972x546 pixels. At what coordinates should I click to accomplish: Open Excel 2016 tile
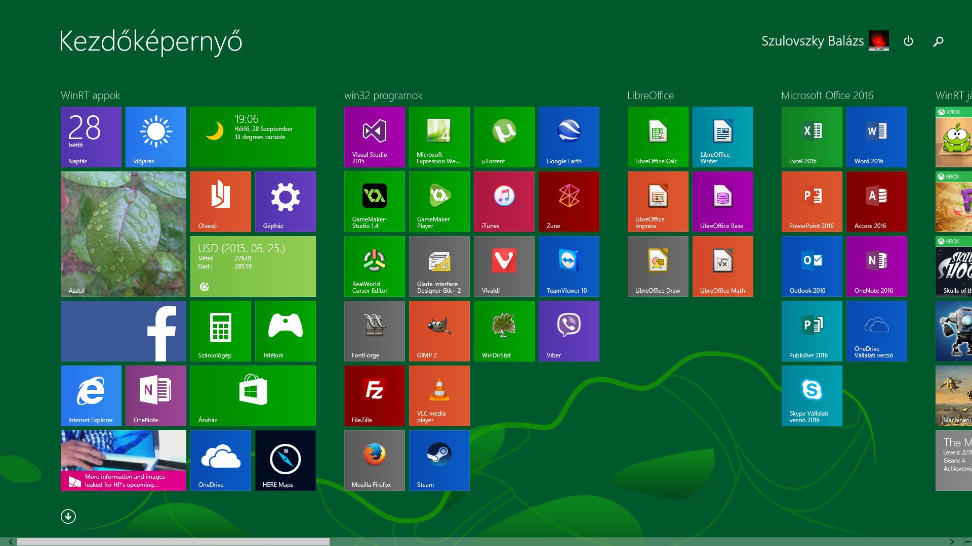coord(812,137)
